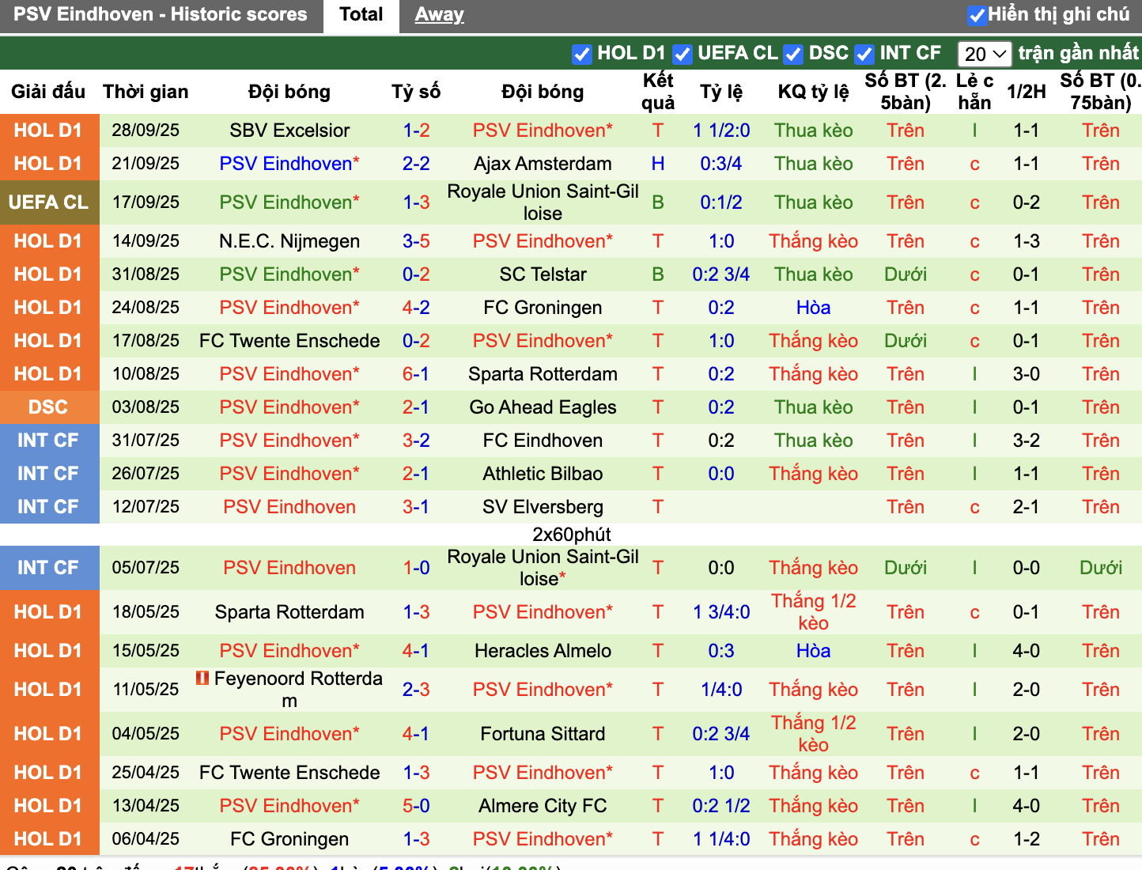The image size is (1142, 870).
Task: Click the 2-2 score against Ajax
Action: pos(416,164)
